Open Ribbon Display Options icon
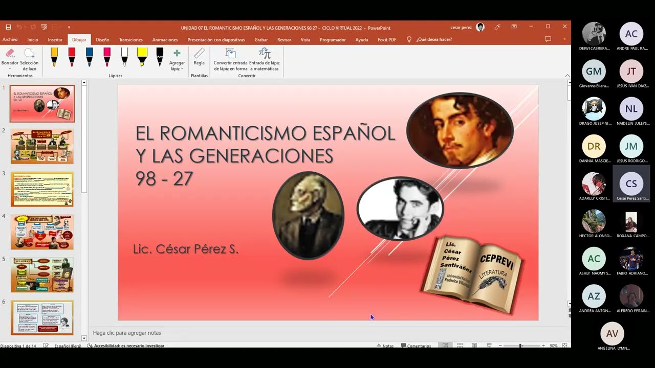655x368 pixels. coord(514,27)
